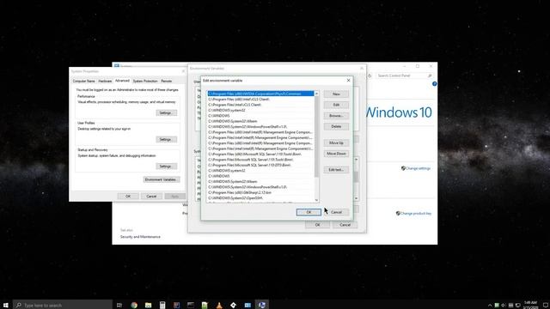Click OK in the Environment Variables dialog
Image resolution: width=550 pixels, height=309 pixels.
[x=317, y=225]
